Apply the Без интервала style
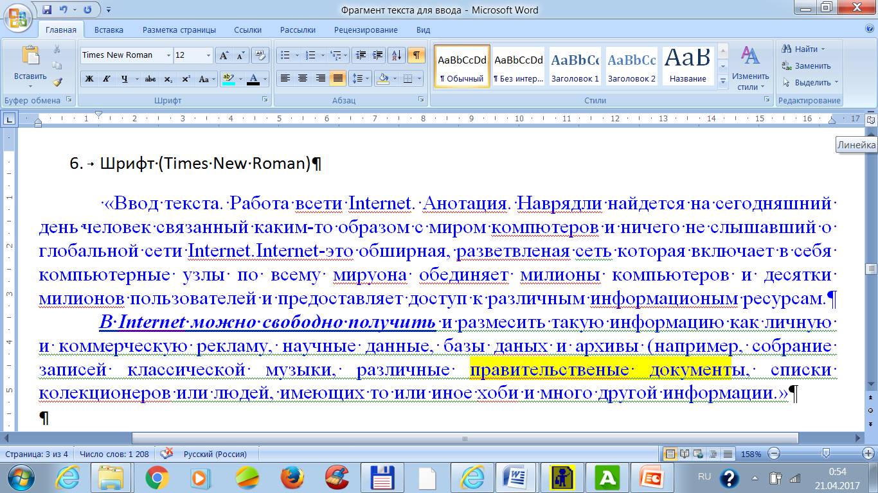Viewport: 878px width, 493px height. (x=518, y=67)
